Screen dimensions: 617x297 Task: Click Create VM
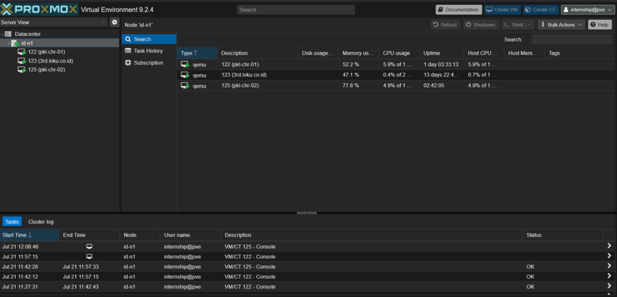click(x=503, y=10)
